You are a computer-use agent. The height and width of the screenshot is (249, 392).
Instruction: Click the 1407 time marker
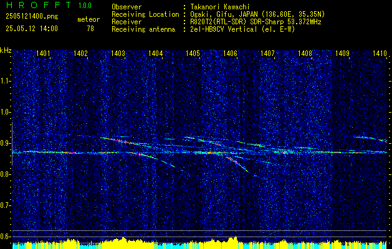point(267,53)
